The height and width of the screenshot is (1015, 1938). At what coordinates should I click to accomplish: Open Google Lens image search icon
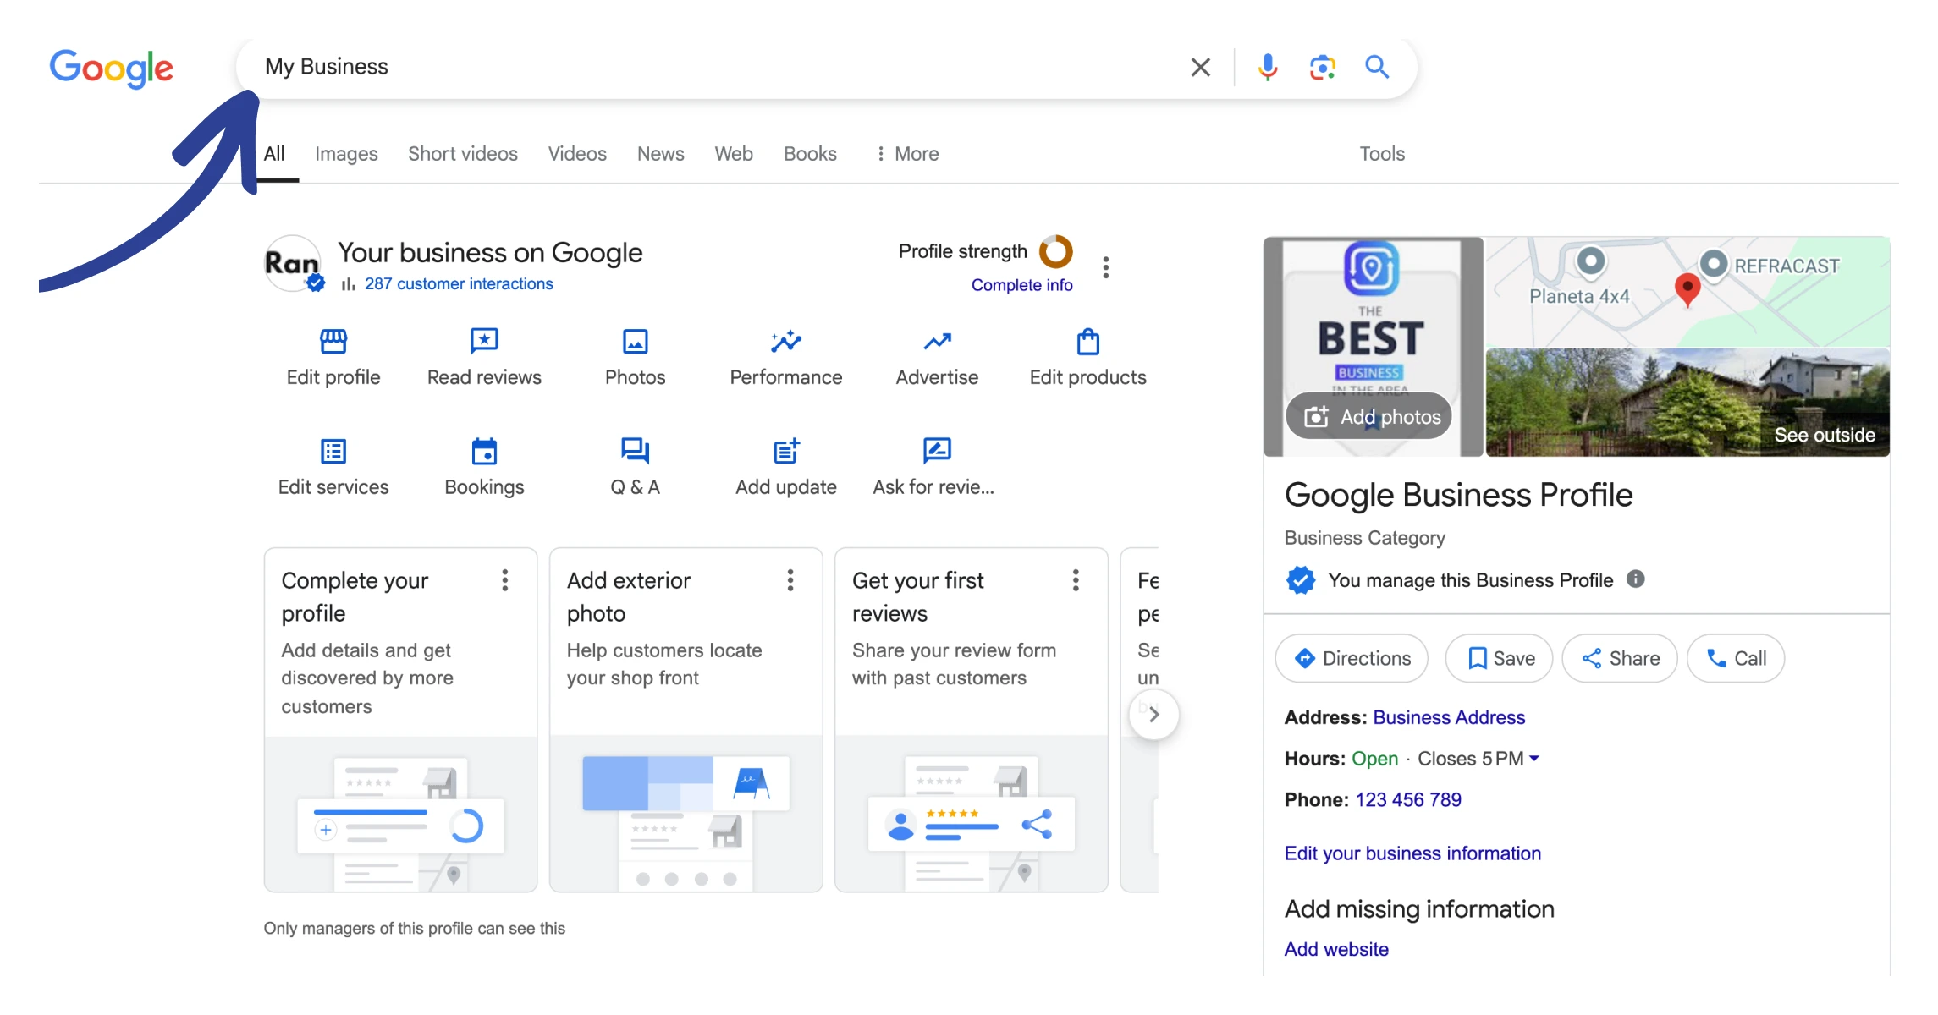coord(1322,67)
